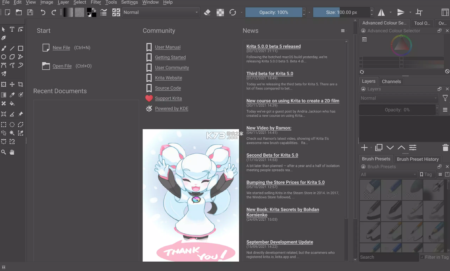Select the Rectangular Selection tool
This screenshot has width=450, height=271.
[4, 124]
